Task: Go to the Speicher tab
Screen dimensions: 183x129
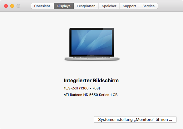Action: [x=109, y=6]
